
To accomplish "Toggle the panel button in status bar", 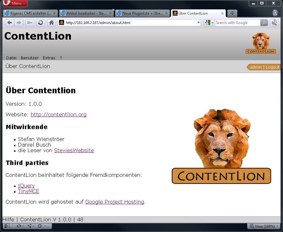I will (x=7, y=226).
